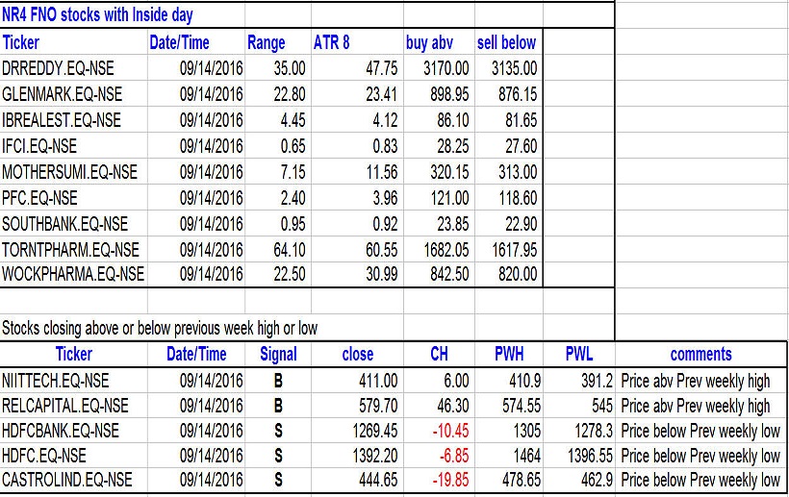Image resolution: width=789 pixels, height=497 pixels.
Task: Click the B signal for RELCAPITAL
Action: pos(278,406)
